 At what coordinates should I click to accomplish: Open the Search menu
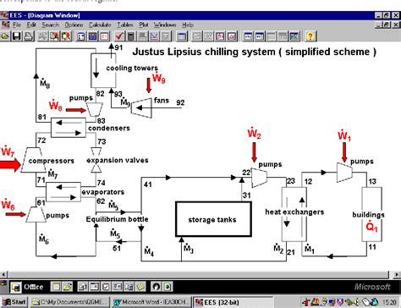coord(51,25)
